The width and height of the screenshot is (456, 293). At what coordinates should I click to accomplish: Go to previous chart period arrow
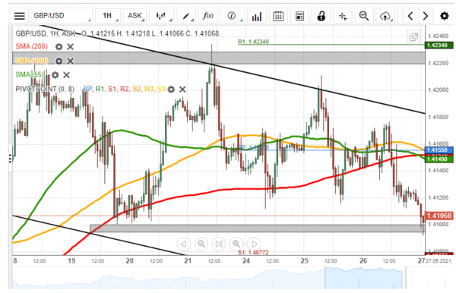[x=410, y=16]
